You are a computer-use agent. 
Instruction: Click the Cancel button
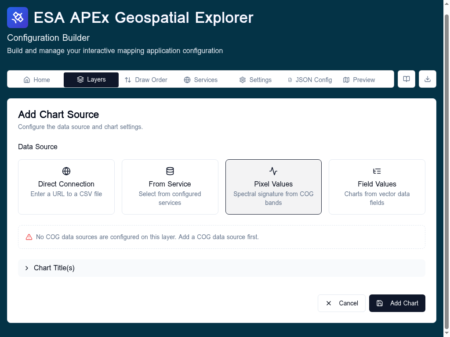click(341, 303)
